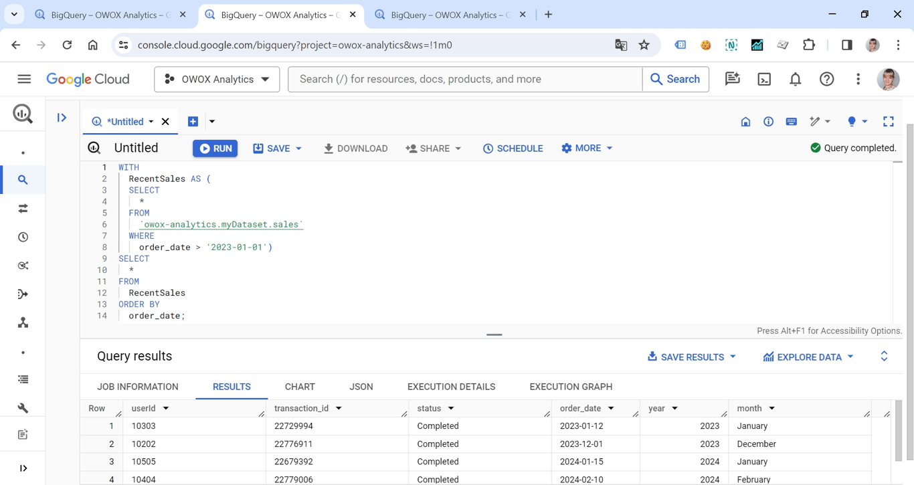Open Scheduled queries clock icon
914x485 pixels.
click(23, 237)
